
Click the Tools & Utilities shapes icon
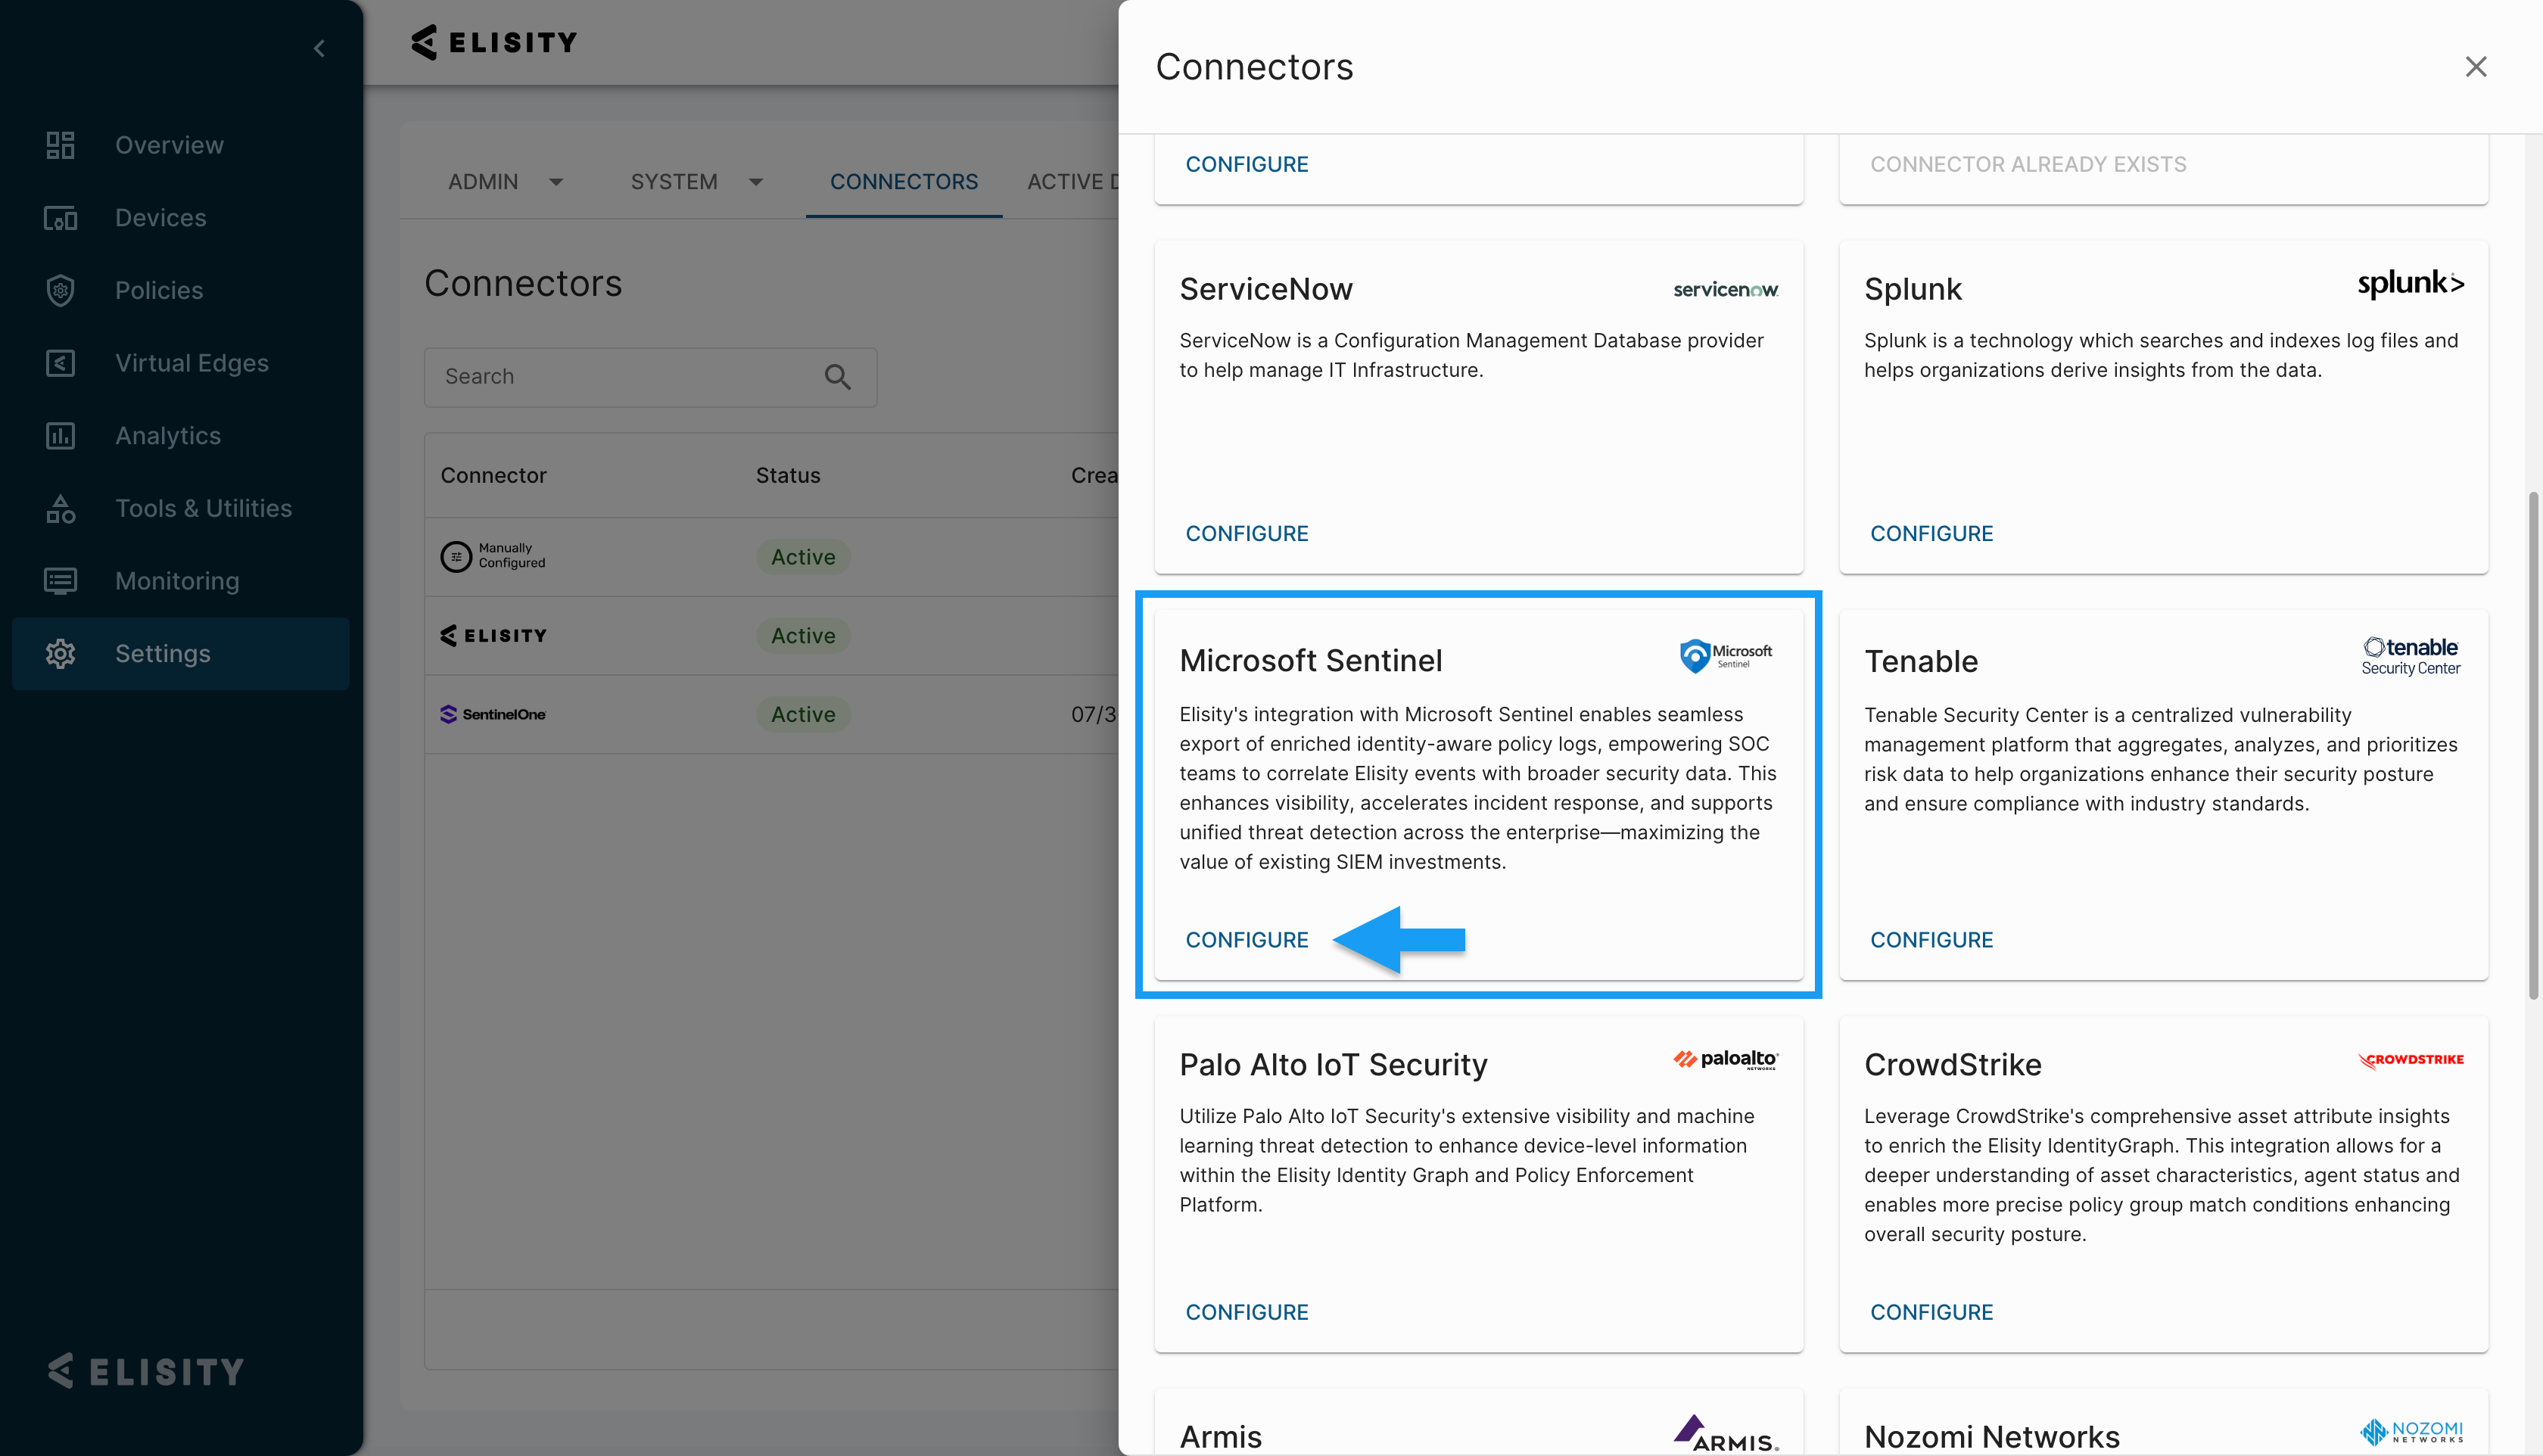pyautogui.click(x=60, y=509)
